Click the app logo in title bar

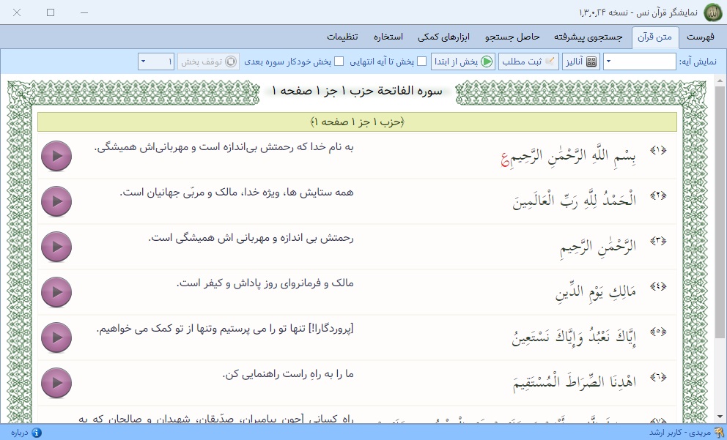pyautogui.click(x=712, y=12)
